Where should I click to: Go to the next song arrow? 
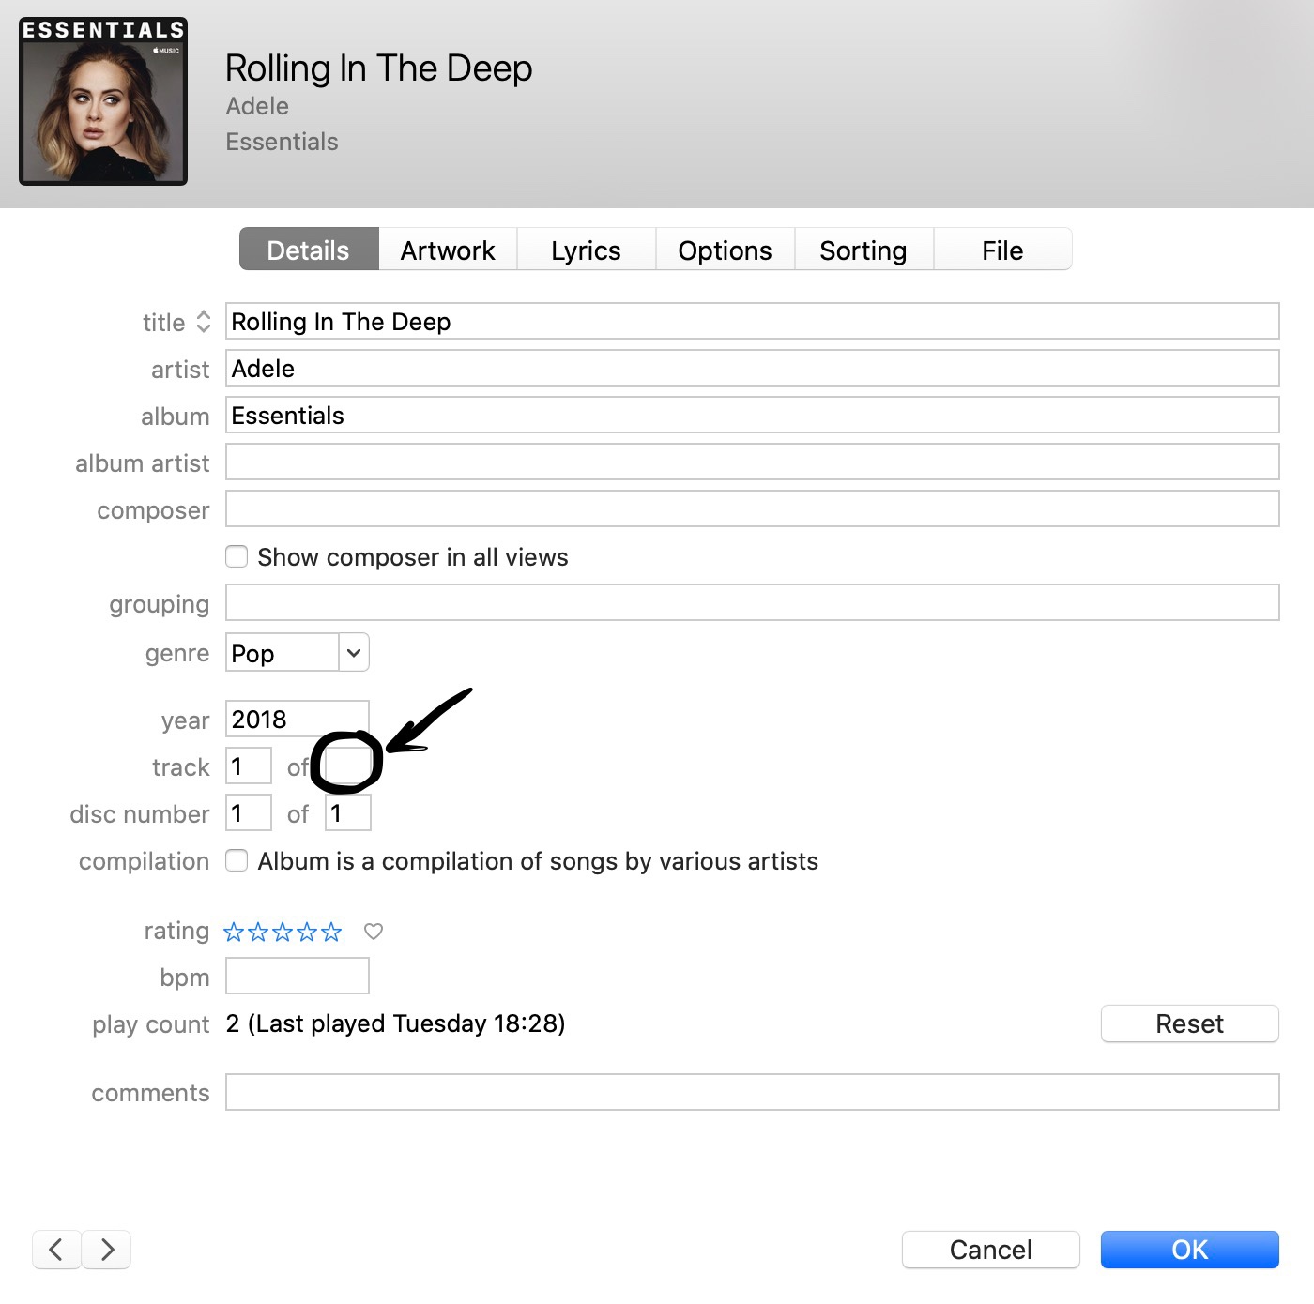coord(106,1250)
